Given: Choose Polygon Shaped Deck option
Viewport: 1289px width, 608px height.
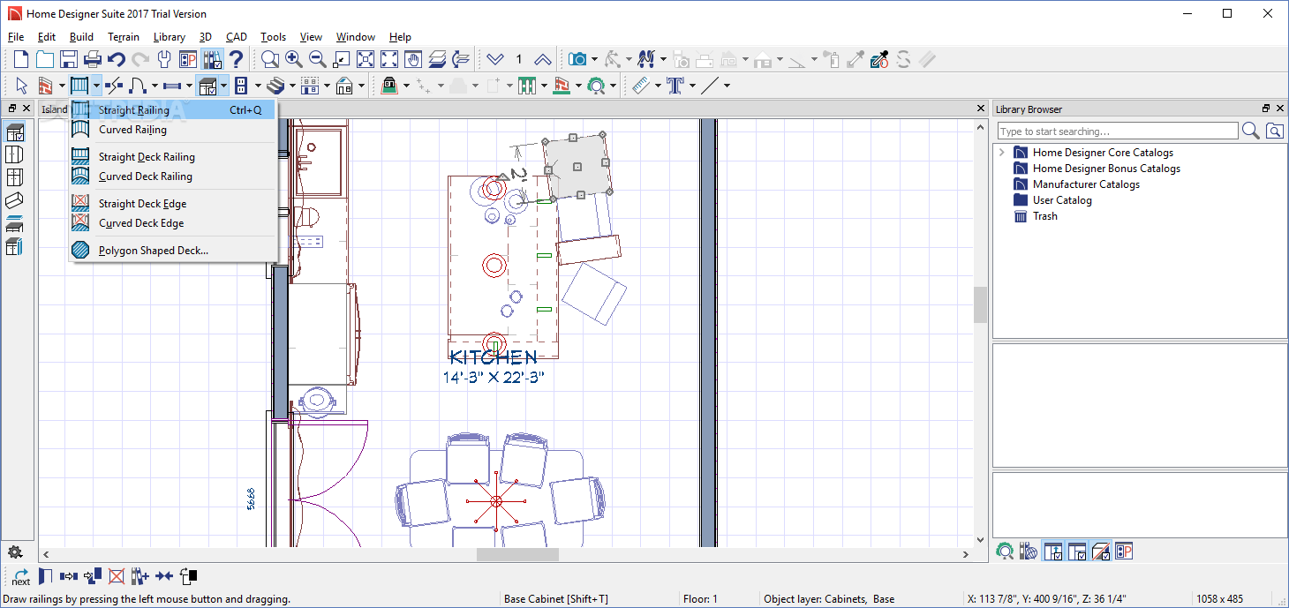Looking at the screenshot, I should pyautogui.click(x=173, y=251).
